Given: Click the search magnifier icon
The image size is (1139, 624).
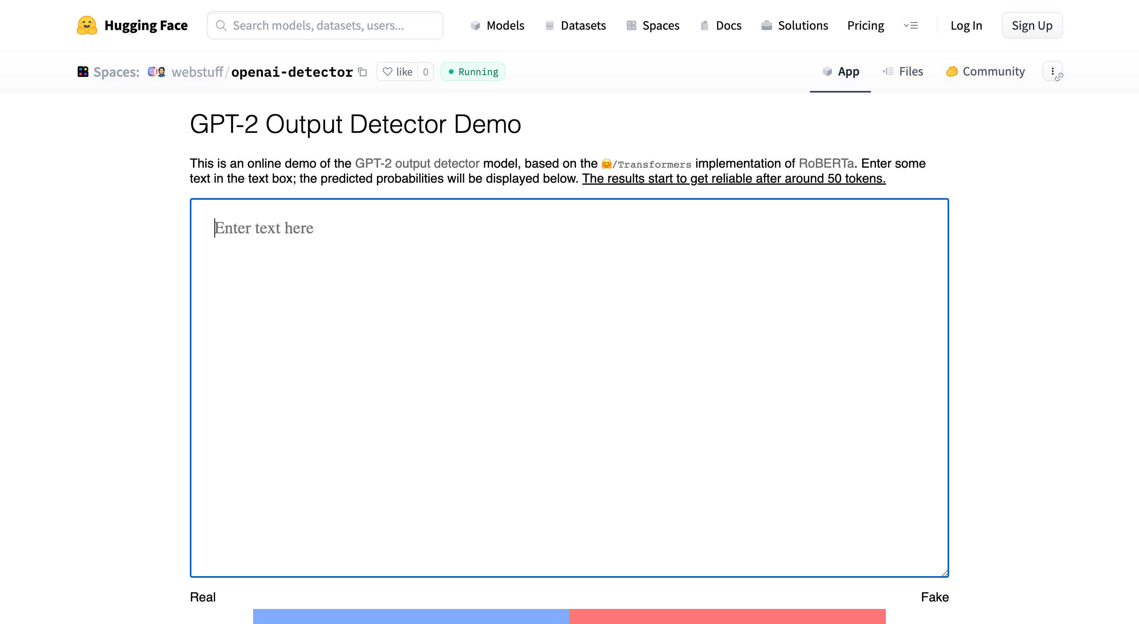Looking at the screenshot, I should click(x=221, y=25).
